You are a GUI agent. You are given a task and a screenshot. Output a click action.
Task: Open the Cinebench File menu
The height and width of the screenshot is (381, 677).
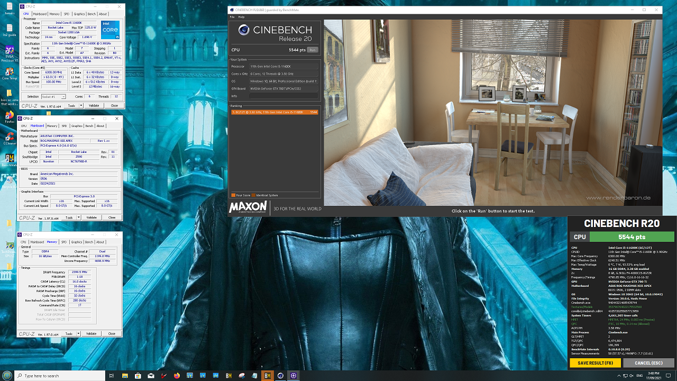232,17
